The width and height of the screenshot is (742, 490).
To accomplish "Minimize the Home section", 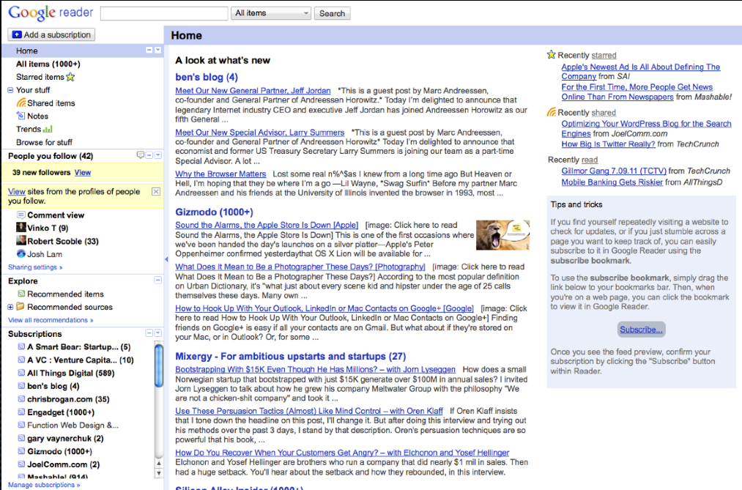I will 149,50.
